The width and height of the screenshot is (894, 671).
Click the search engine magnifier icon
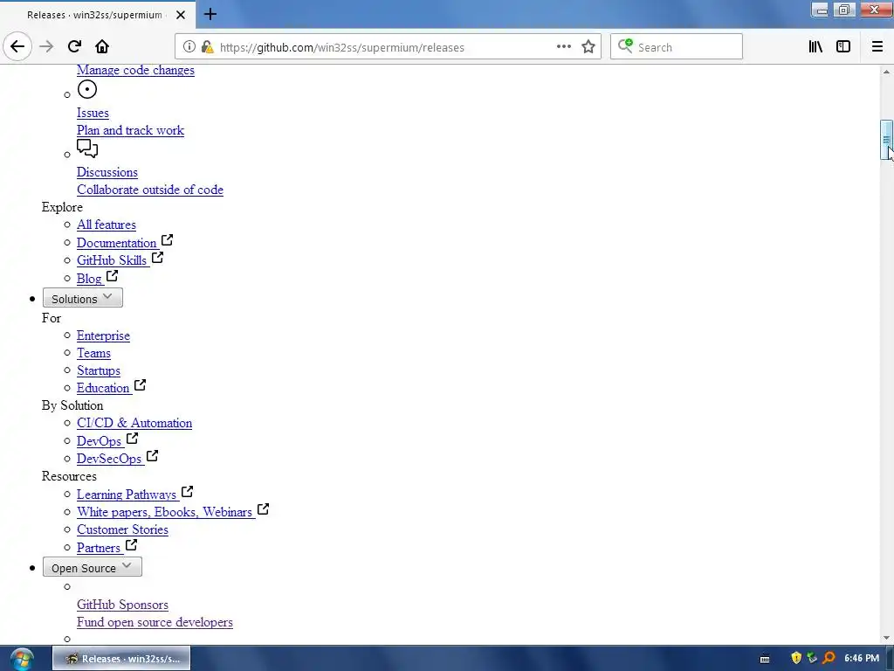625,46
